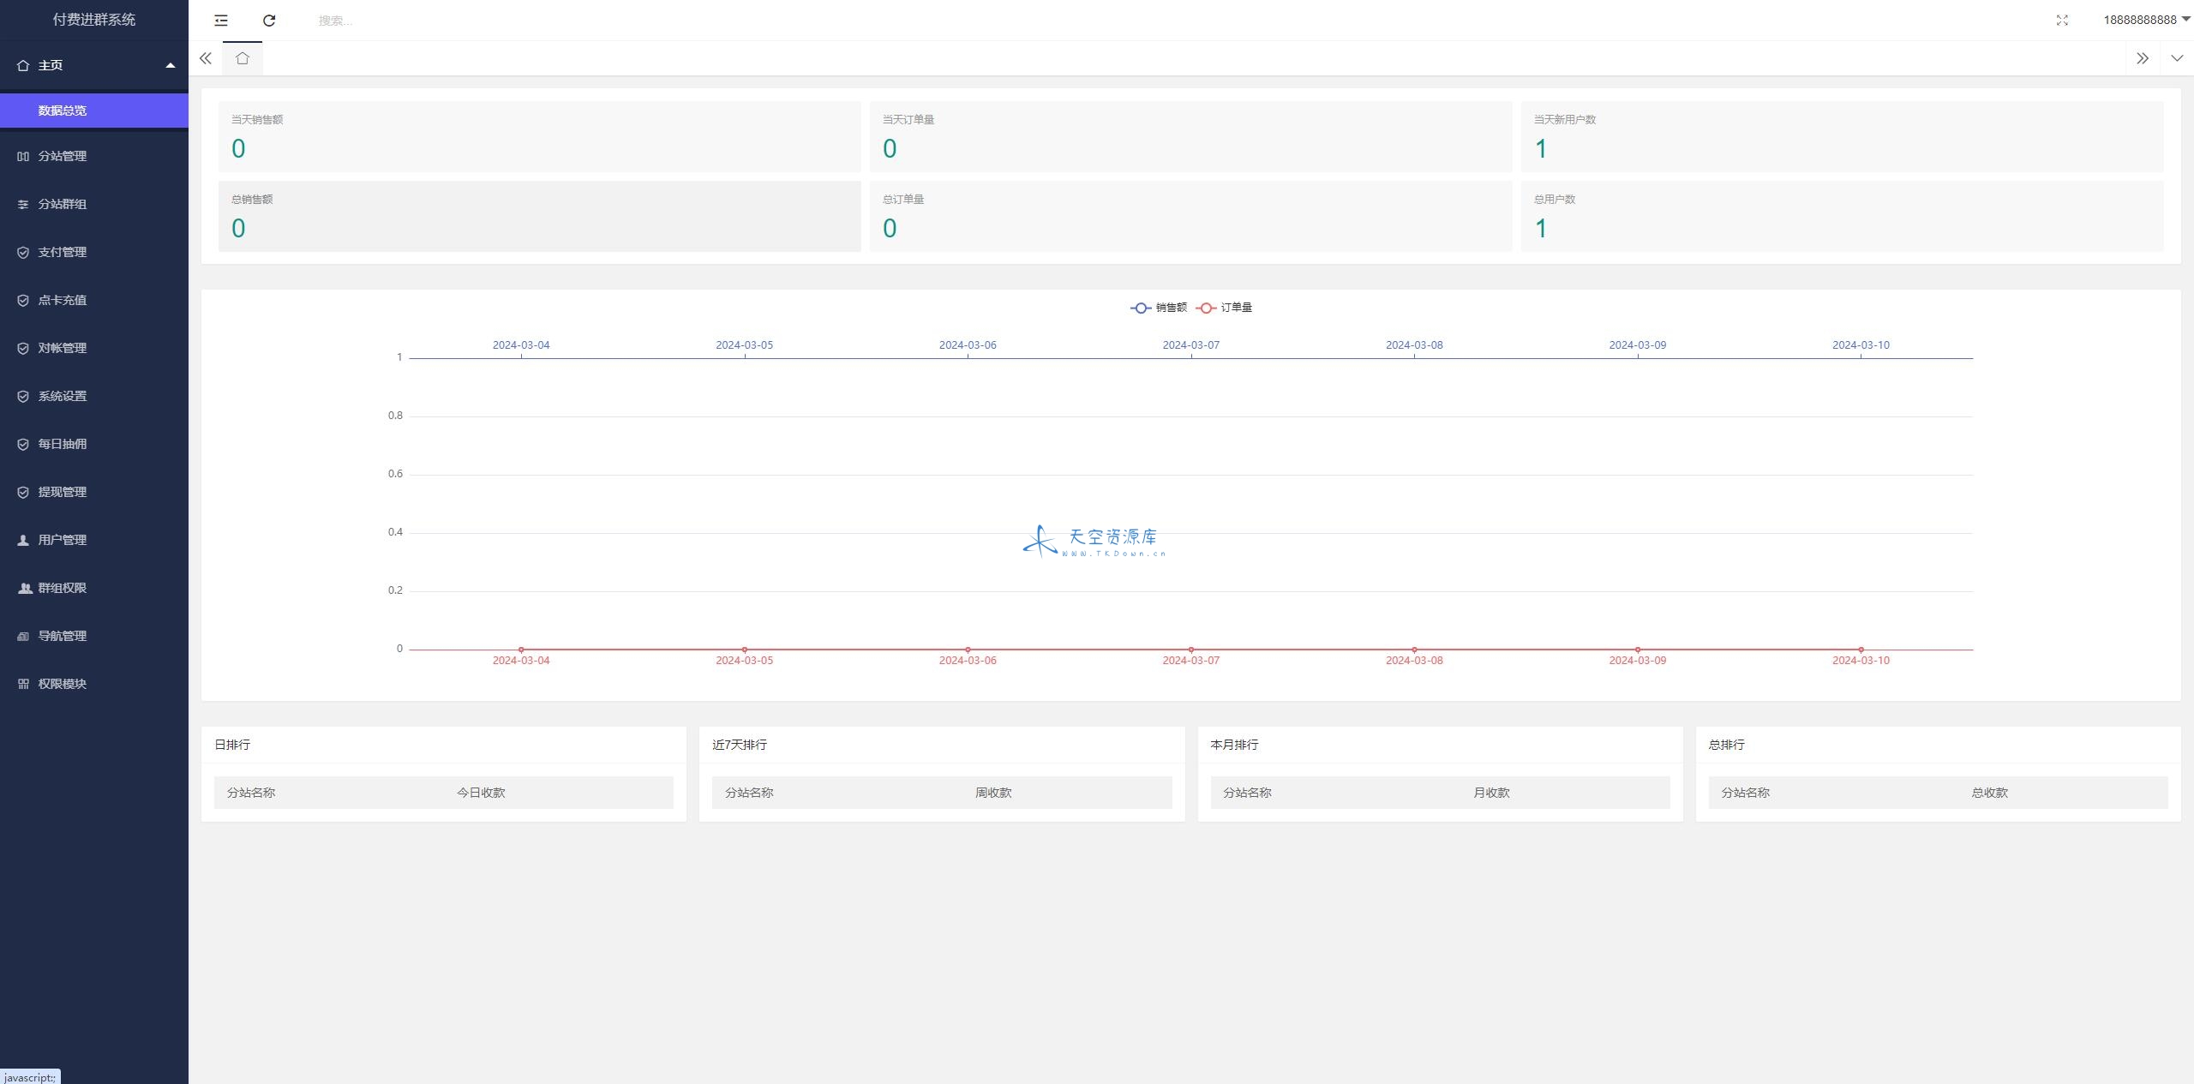Collapse the 主页 menu arrow

point(171,65)
